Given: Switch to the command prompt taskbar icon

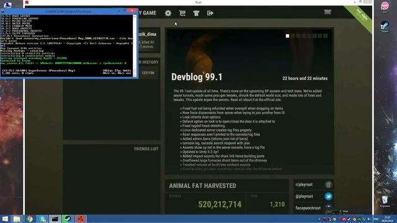Looking at the screenshot, I should click(x=55, y=219).
